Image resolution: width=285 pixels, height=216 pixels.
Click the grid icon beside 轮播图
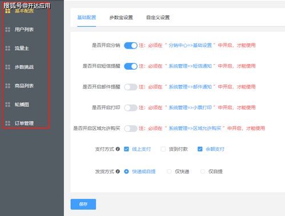point(7,105)
